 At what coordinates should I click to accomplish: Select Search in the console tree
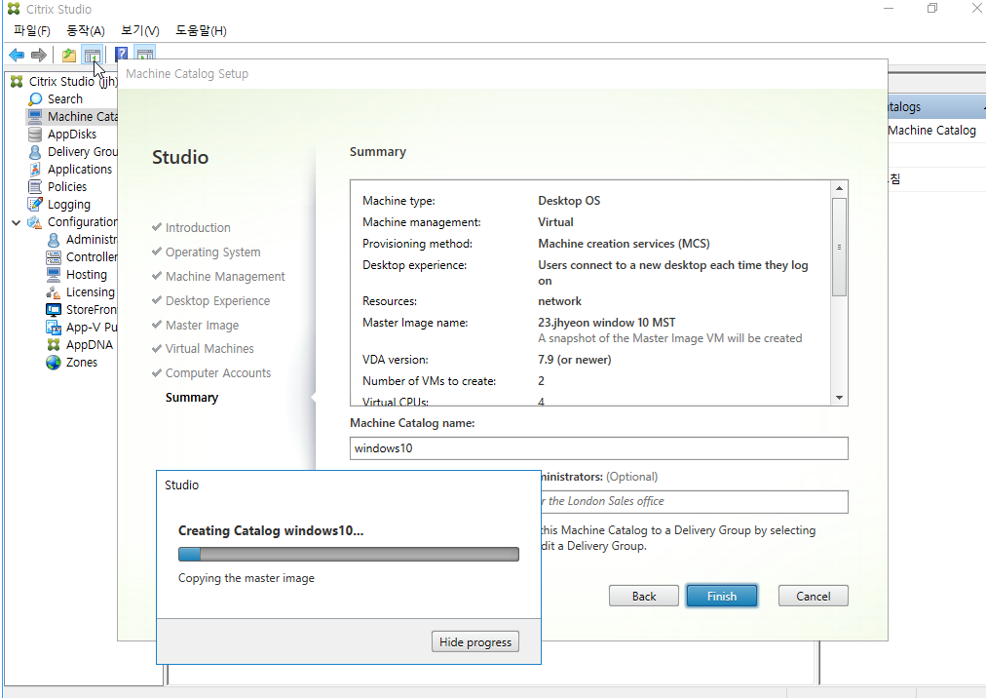(64, 98)
